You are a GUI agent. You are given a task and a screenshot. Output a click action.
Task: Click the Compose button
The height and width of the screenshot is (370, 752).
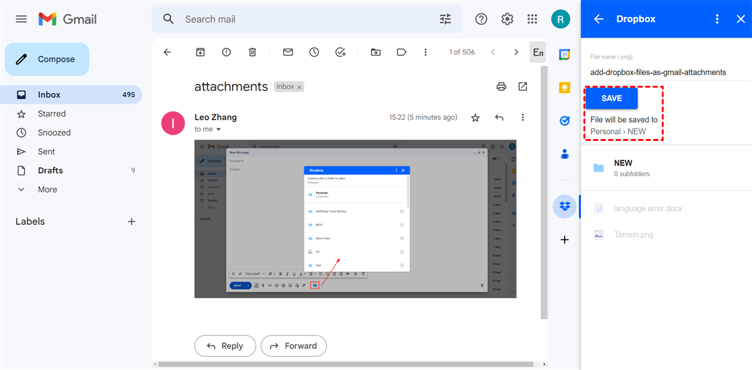47,59
